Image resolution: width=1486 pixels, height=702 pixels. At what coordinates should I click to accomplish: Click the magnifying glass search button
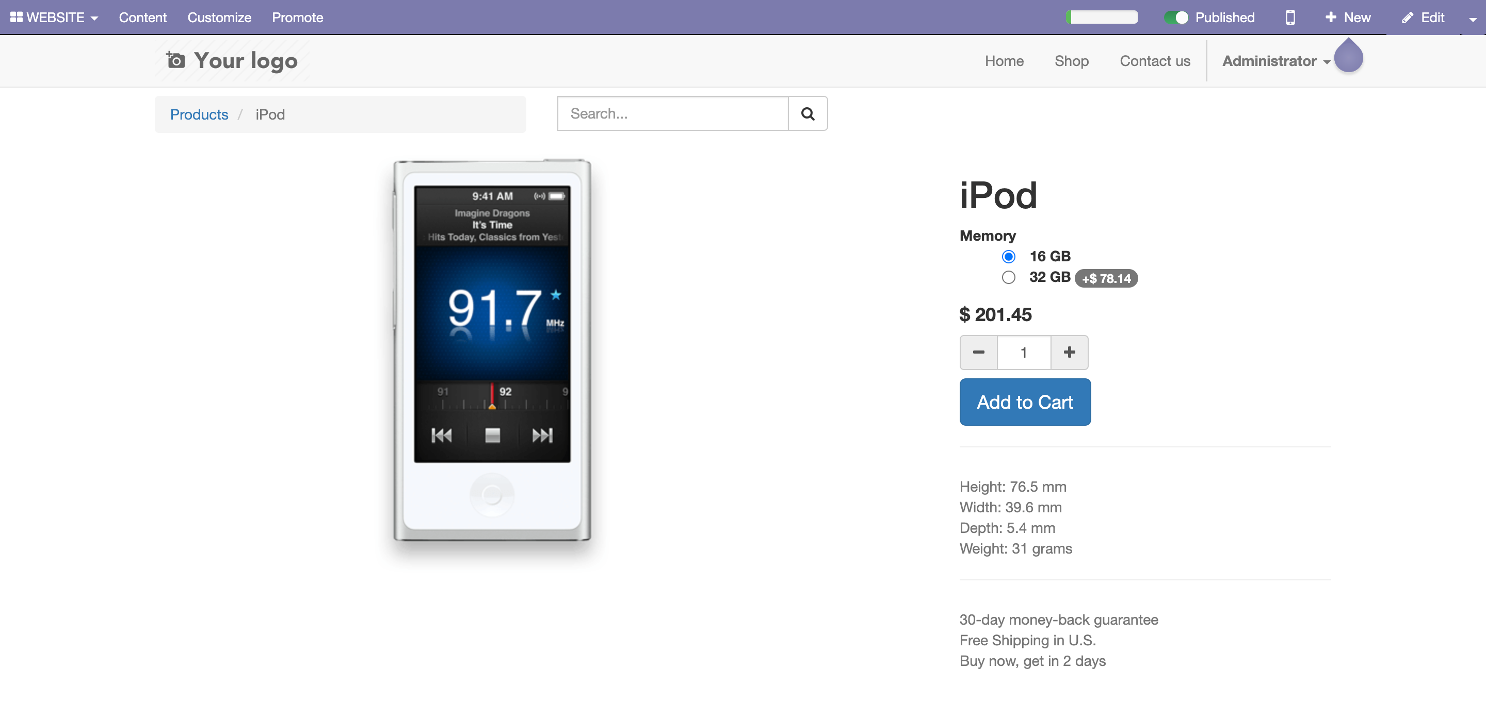[807, 113]
